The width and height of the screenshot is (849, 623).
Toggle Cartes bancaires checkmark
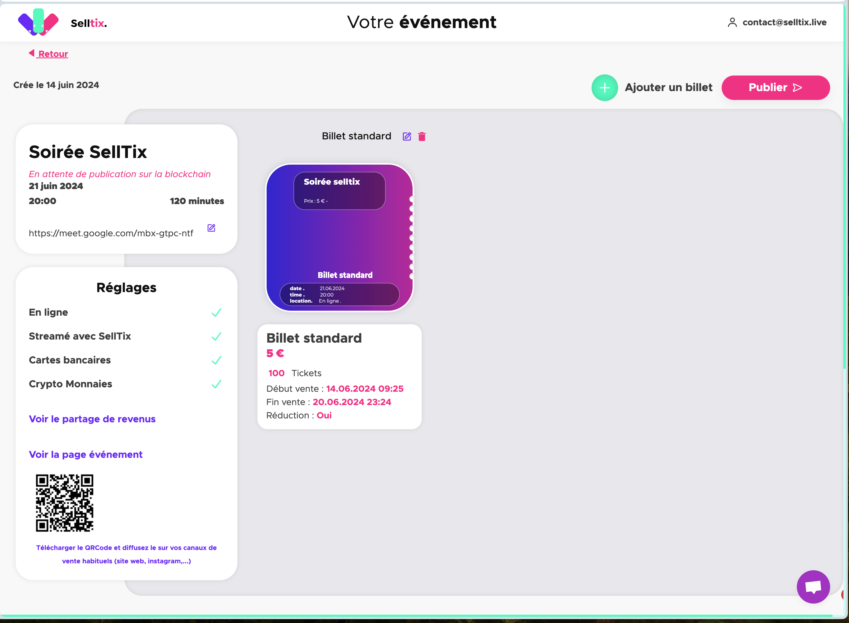(216, 360)
